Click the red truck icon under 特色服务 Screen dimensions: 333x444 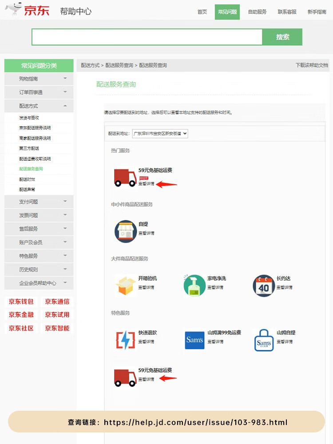[x=125, y=377]
